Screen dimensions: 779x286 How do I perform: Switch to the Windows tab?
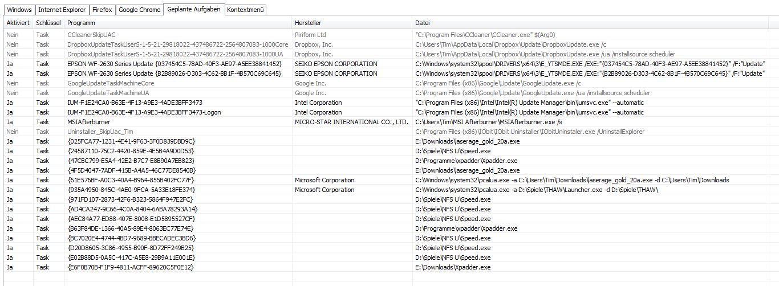(x=19, y=10)
